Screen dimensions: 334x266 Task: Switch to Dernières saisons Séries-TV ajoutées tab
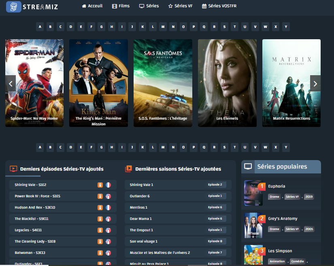tap(173, 169)
